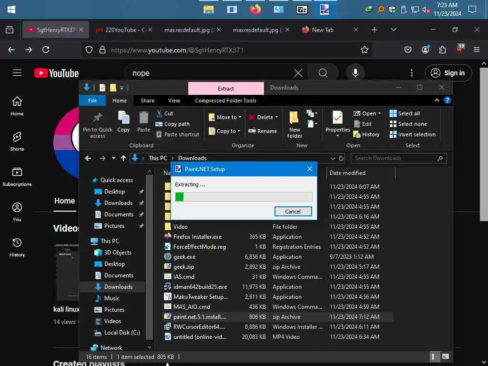The height and width of the screenshot is (366, 488).
Task: Click Windows Start button
Action: coord(11,10)
